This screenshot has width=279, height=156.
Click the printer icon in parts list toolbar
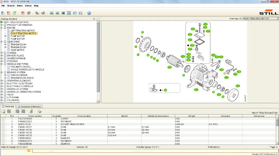pos(39,111)
